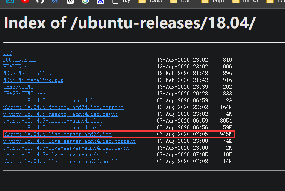Open the GitHub bookmark icon

[40, 1]
